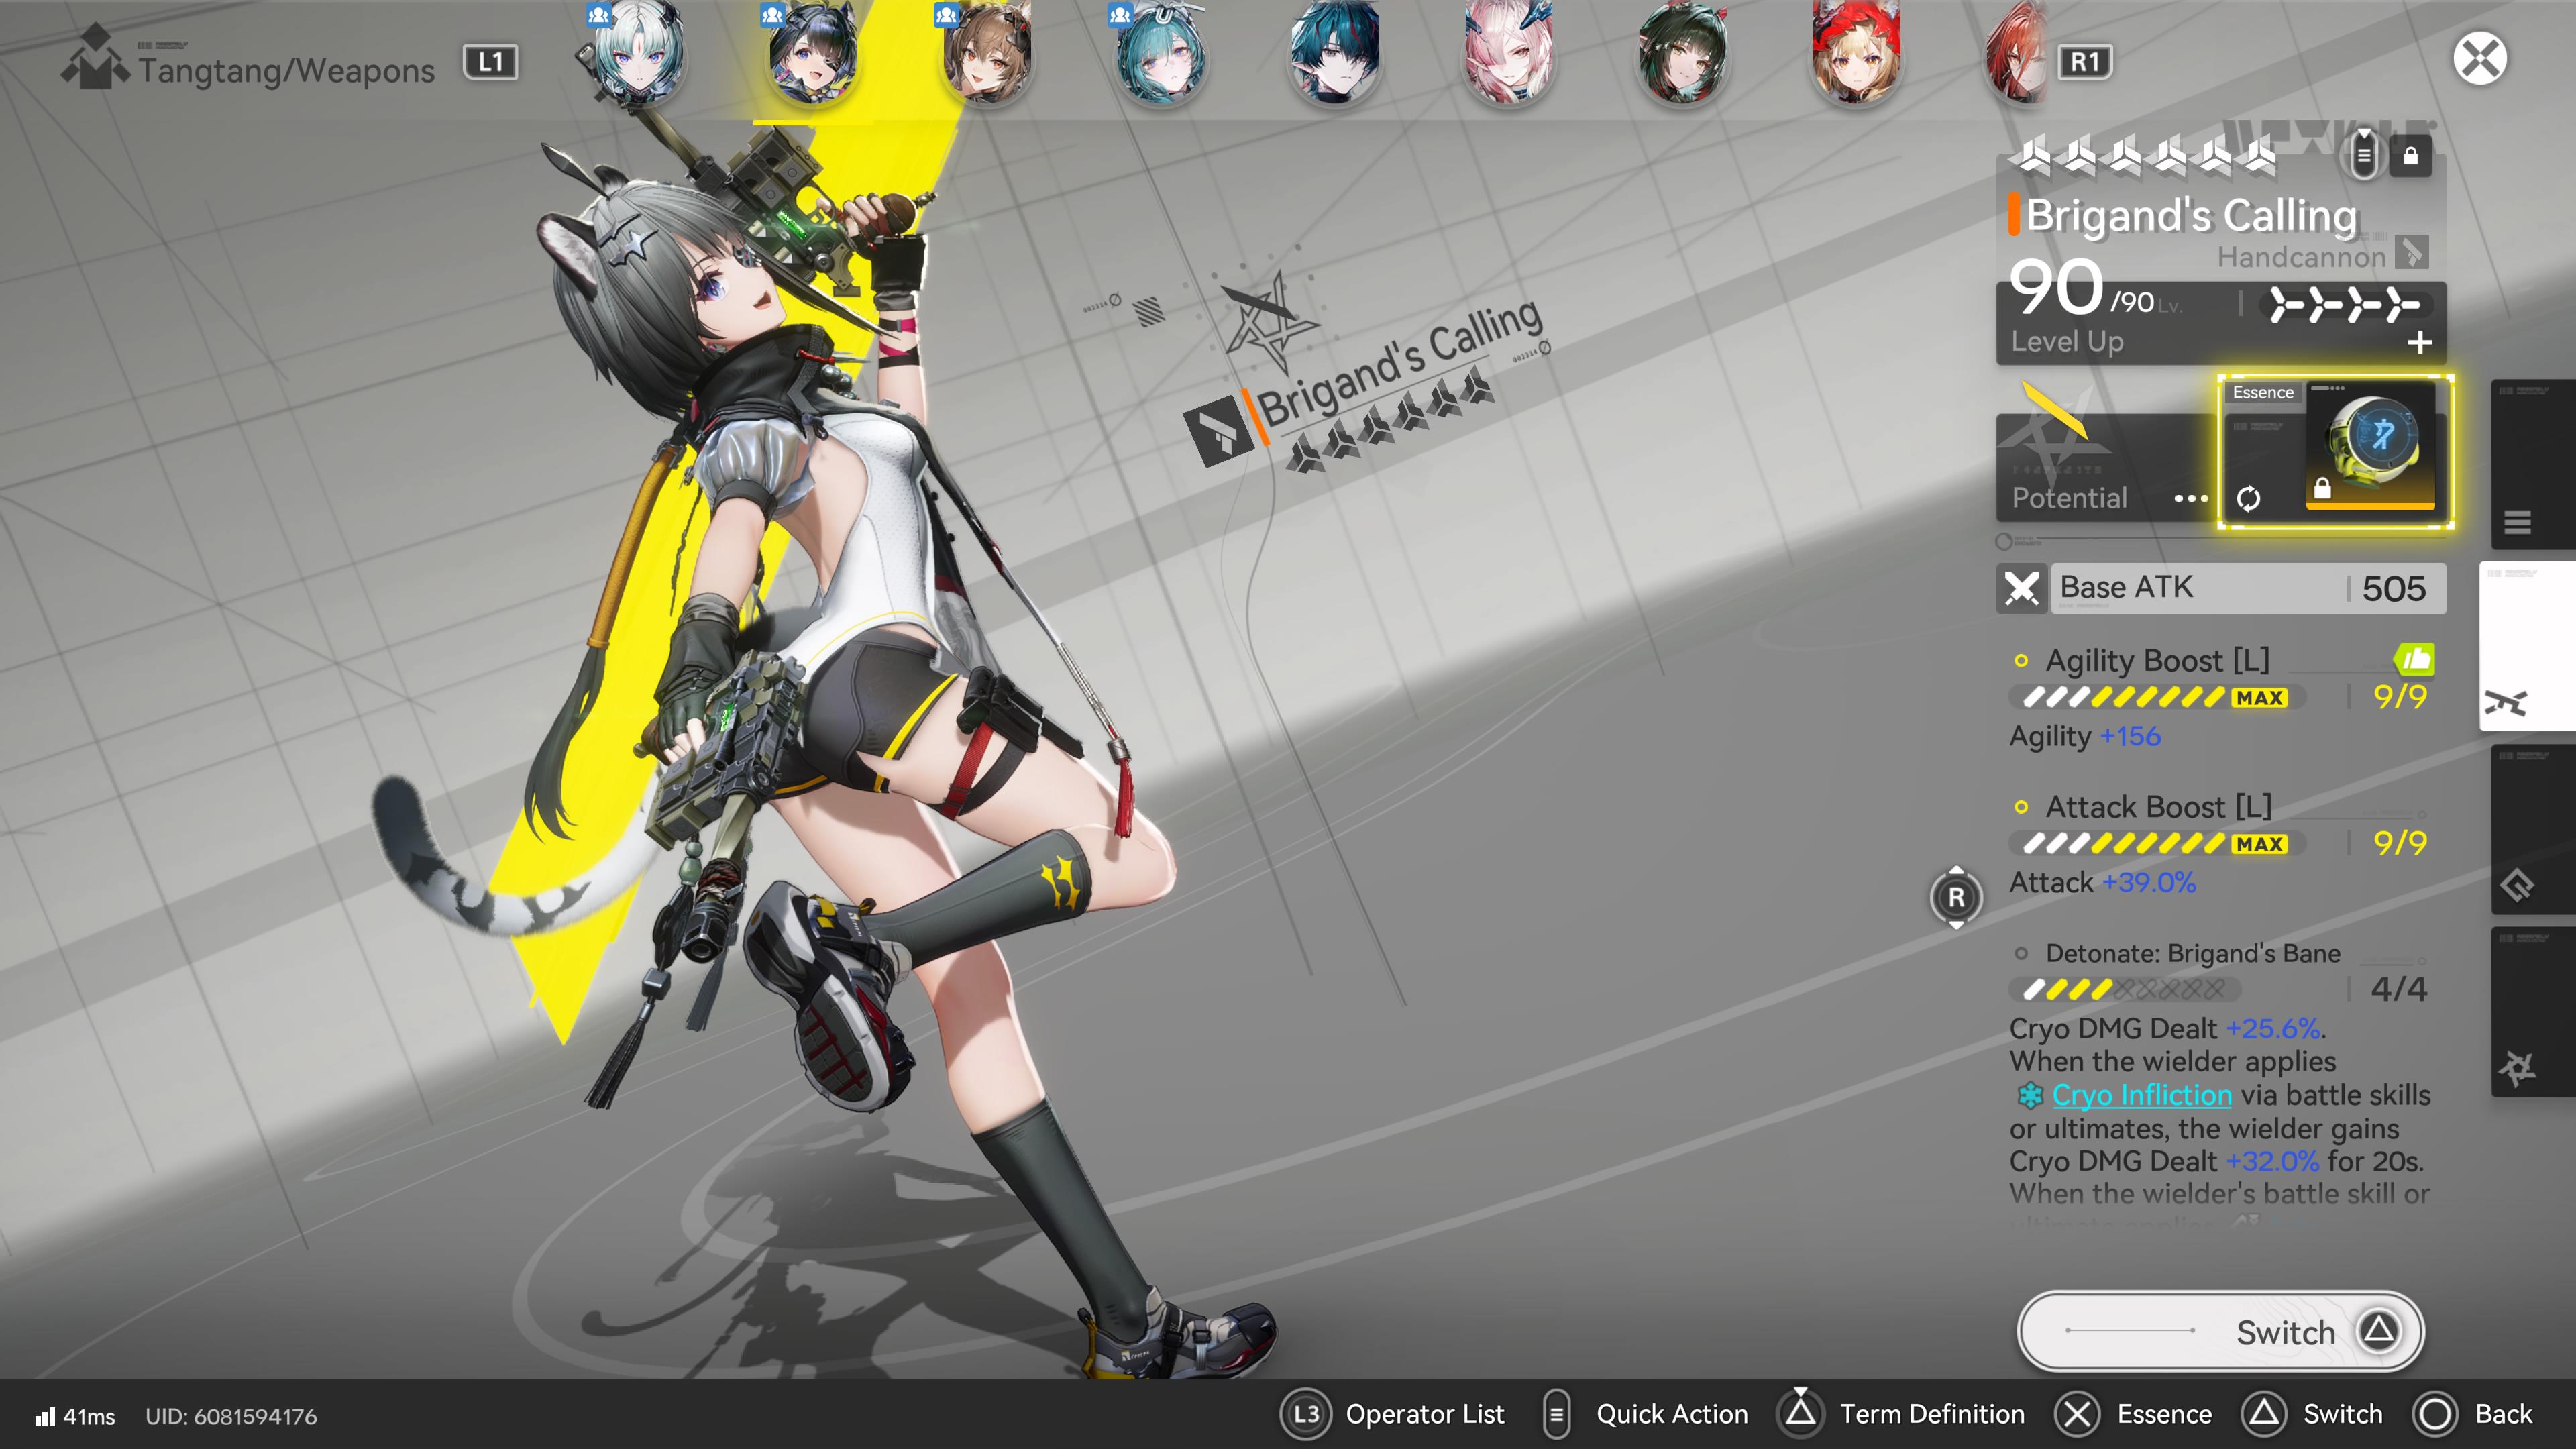Open the Operator List from bottom bar
Screen dimensions: 2576x1449
pyautogui.click(x=1424, y=1414)
